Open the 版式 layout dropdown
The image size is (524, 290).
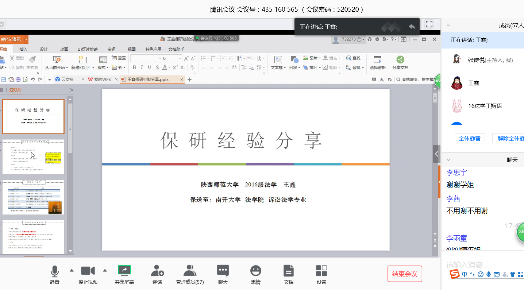coord(104,67)
